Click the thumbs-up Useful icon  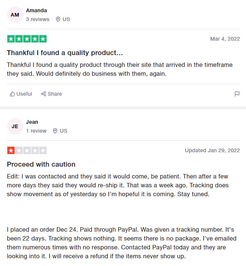coord(13,94)
